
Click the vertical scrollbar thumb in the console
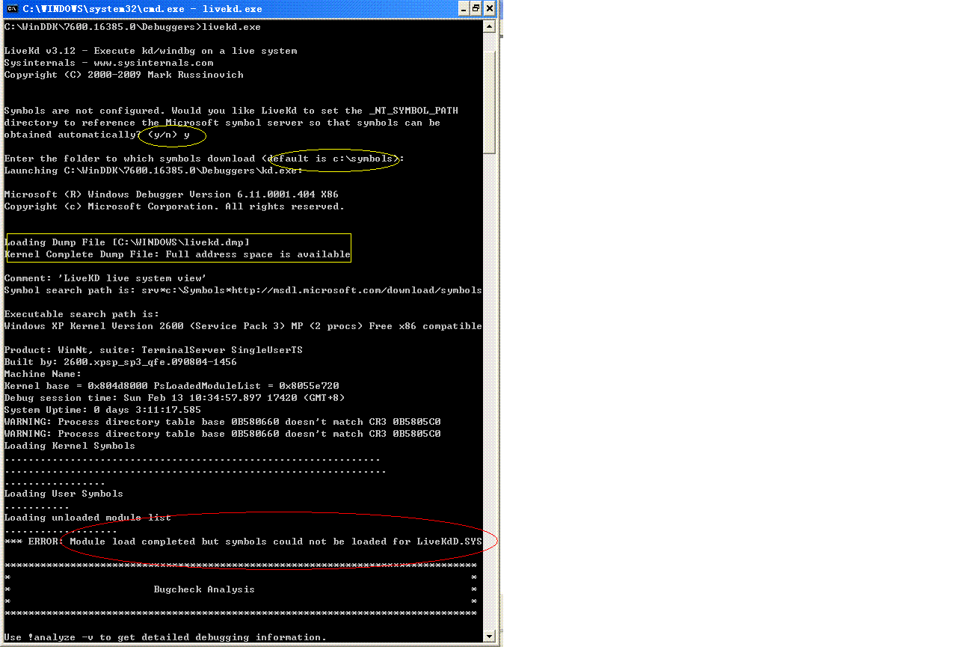[x=489, y=102]
